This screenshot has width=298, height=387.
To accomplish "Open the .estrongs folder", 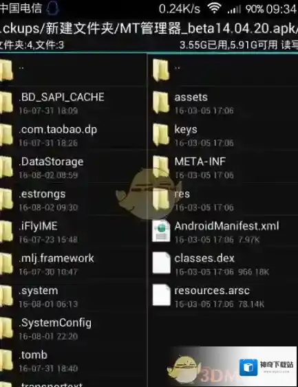I will pyautogui.click(x=74, y=199).
